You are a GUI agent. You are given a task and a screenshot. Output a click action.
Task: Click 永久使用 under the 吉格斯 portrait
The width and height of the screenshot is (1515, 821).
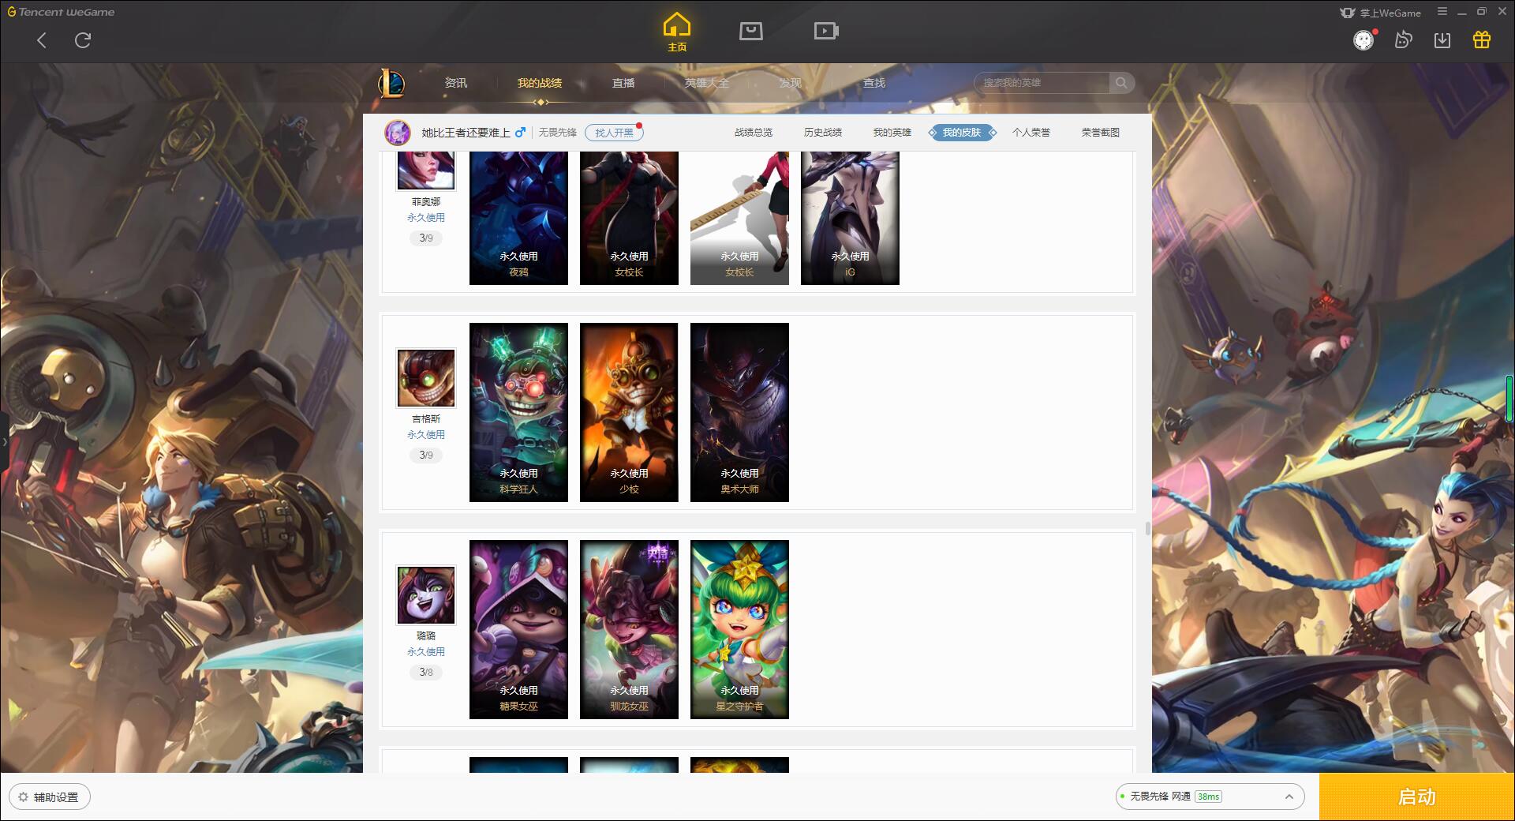(x=426, y=435)
